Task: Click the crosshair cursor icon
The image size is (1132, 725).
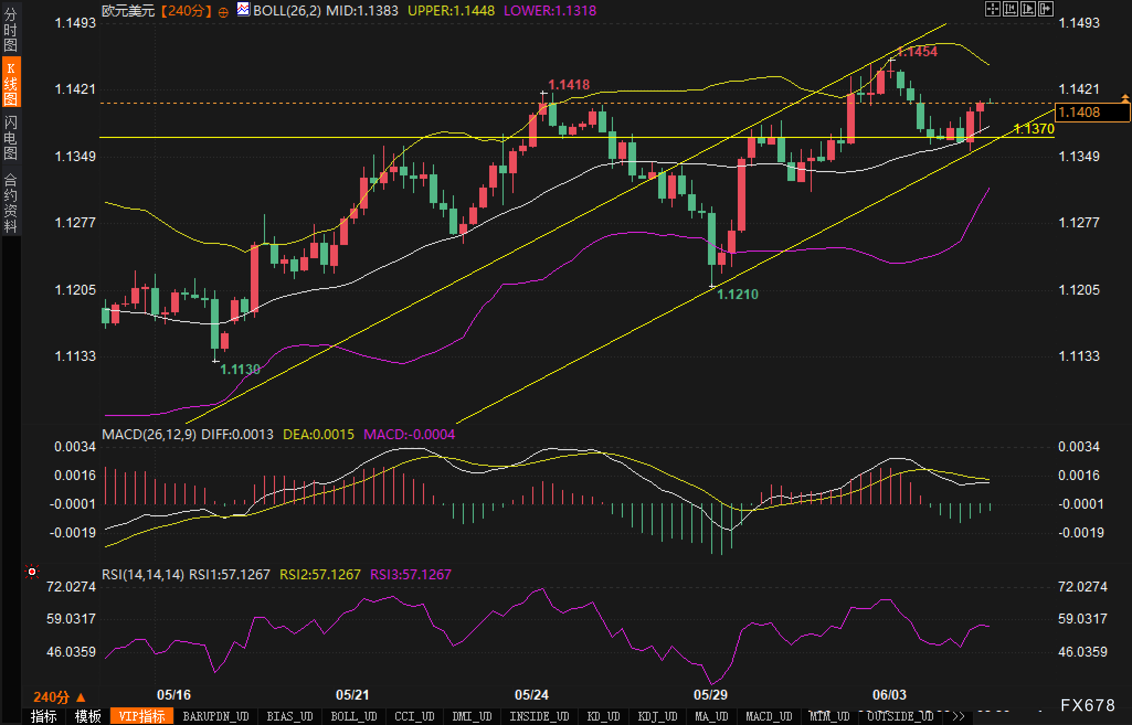Action: (992, 9)
